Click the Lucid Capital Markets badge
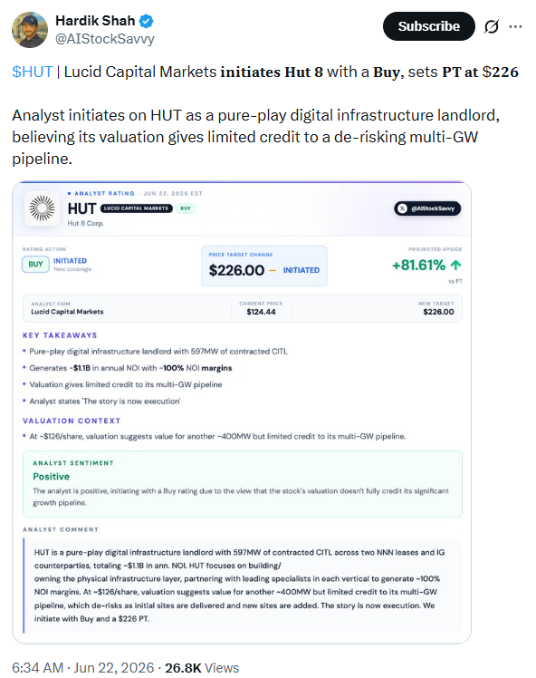Image resolution: width=536 pixels, height=678 pixels. (x=136, y=208)
